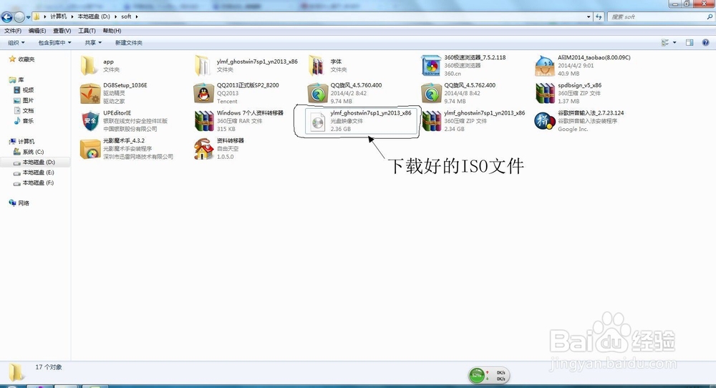Select 计算机 in the navigation pane
The image size is (716, 388).
[x=26, y=142]
